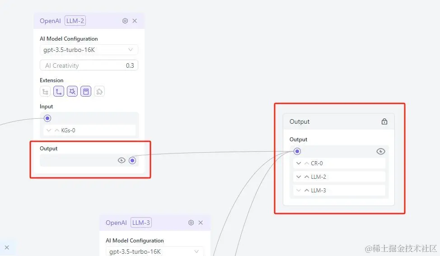
Task: Open settings of the LLM-2 node
Action: (125, 21)
